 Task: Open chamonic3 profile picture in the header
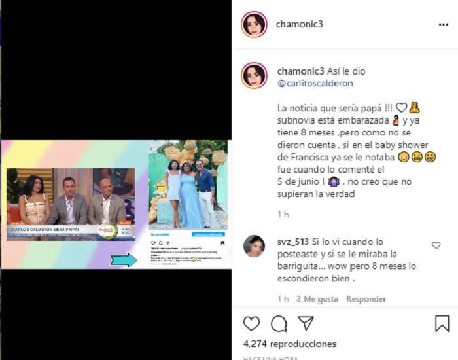pos(254,25)
